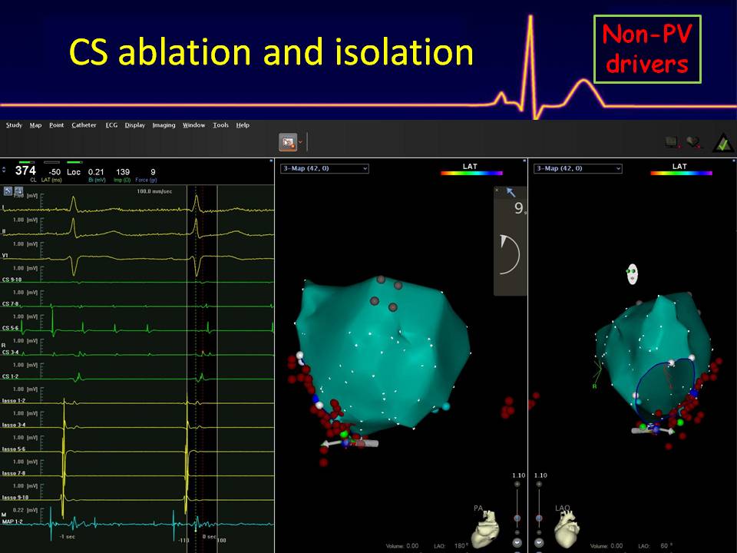
Task: Open the Imaging menu
Action: click(x=164, y=125)
